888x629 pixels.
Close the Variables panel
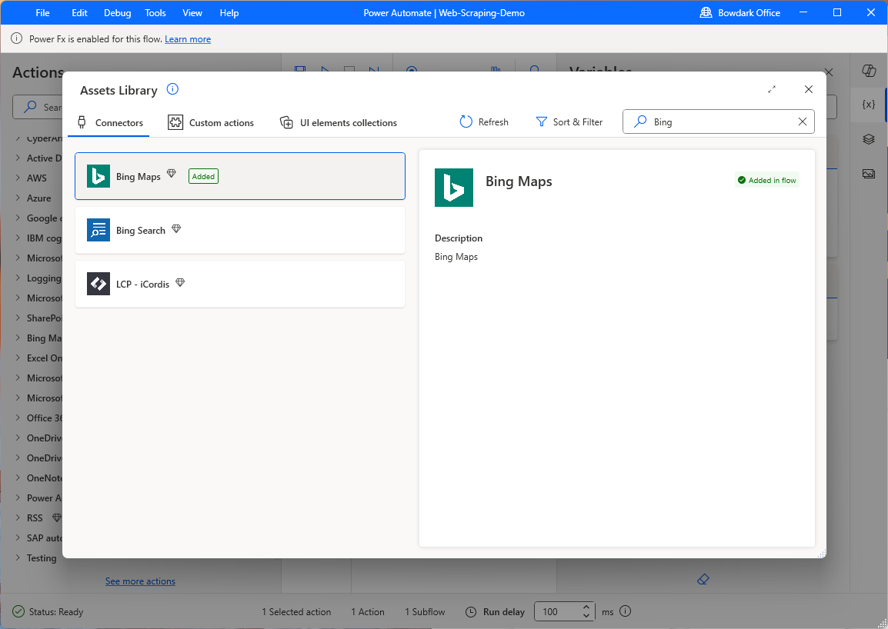(x=829, y=72)
